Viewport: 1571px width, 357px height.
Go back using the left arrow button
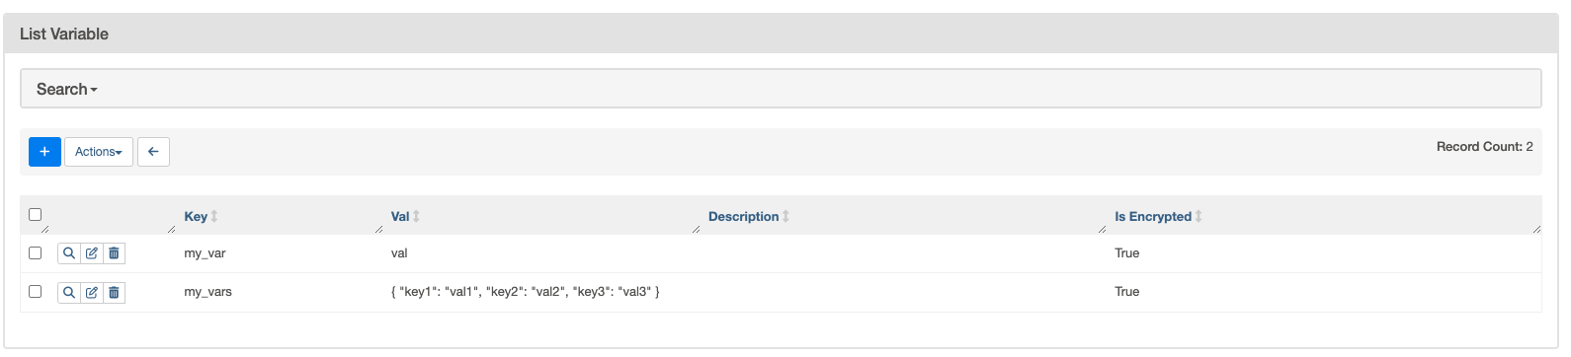coord(153,152)
